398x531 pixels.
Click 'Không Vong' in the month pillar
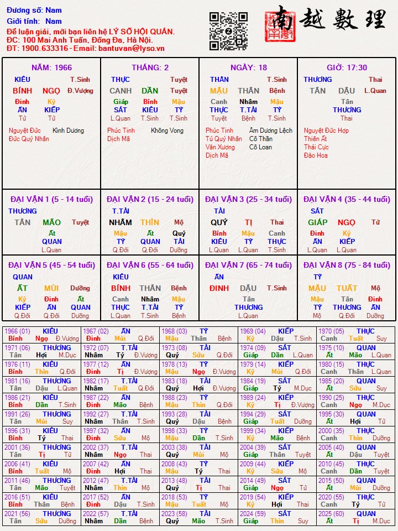[x=167, y=131]
